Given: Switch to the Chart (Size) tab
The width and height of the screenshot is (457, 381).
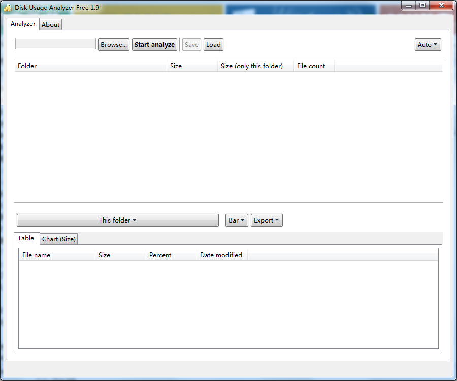Looking at the screenshot, I should tap(58, 239).
